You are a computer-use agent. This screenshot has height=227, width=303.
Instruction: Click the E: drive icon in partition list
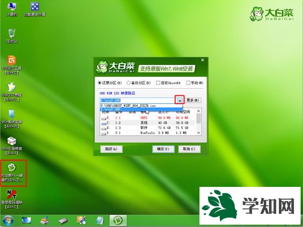coord(104,118)
